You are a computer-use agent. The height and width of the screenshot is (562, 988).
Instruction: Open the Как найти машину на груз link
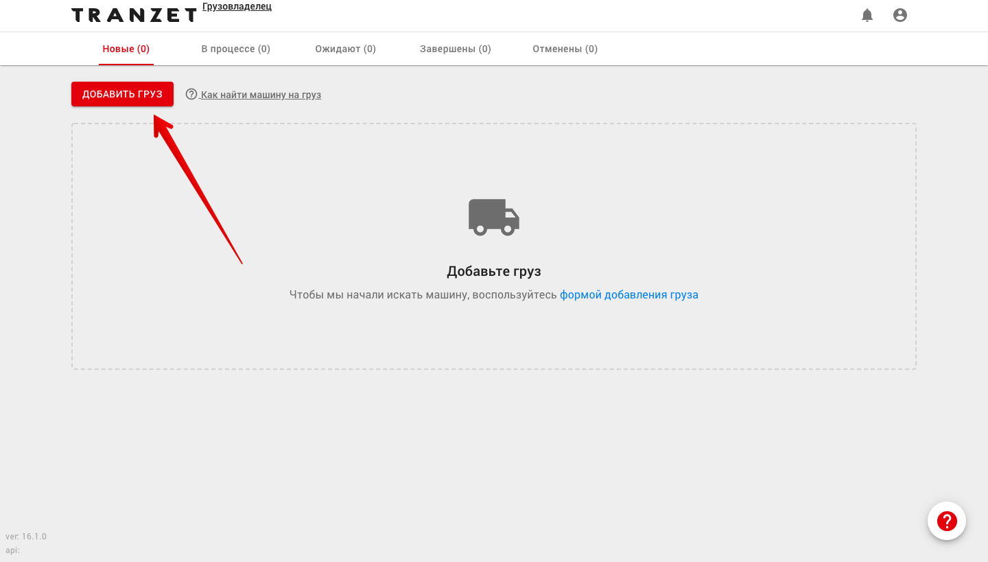click(261, 95)
